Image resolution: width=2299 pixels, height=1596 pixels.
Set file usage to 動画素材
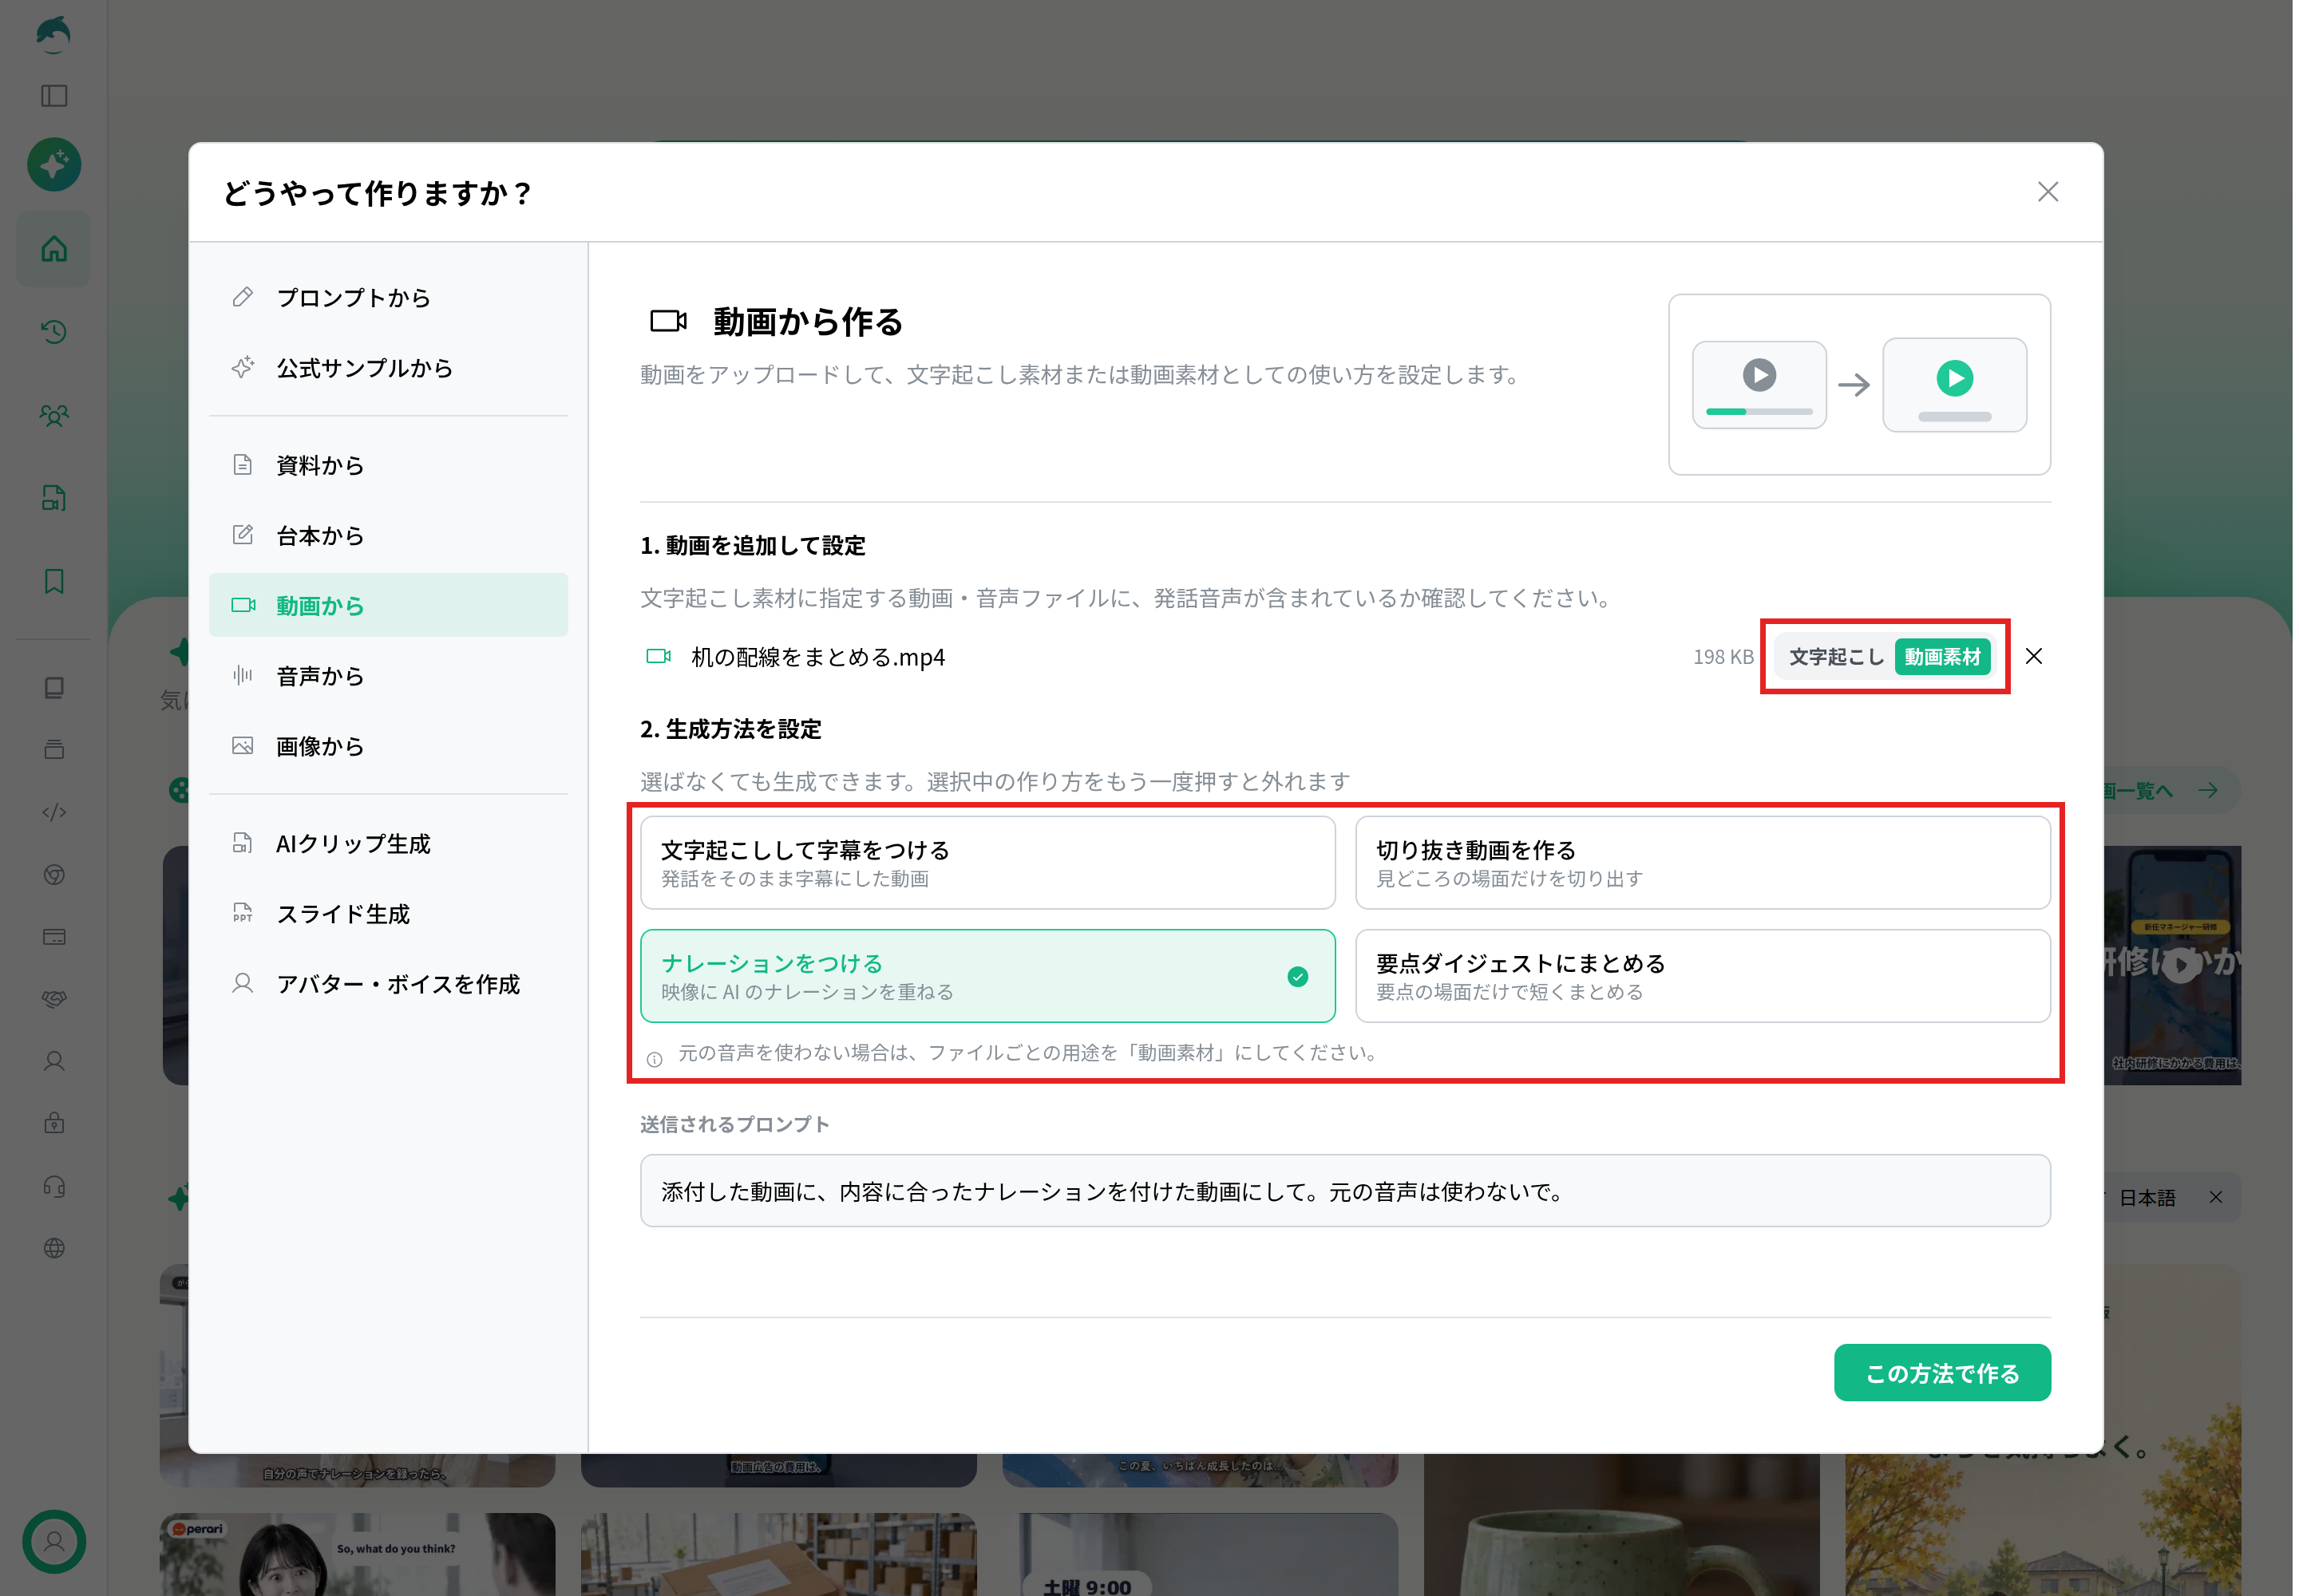pos(1942,657)
